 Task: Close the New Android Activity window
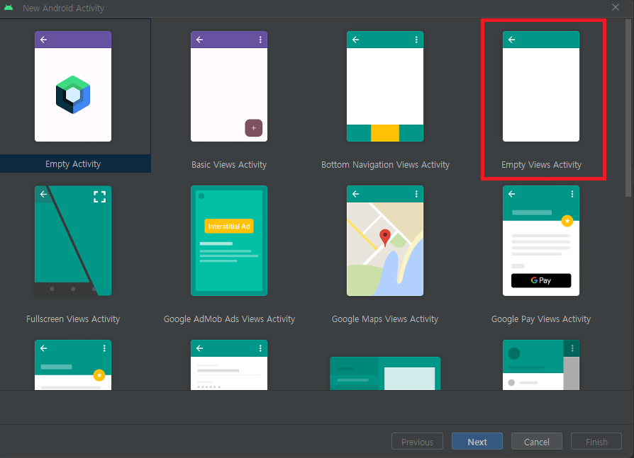616,7
